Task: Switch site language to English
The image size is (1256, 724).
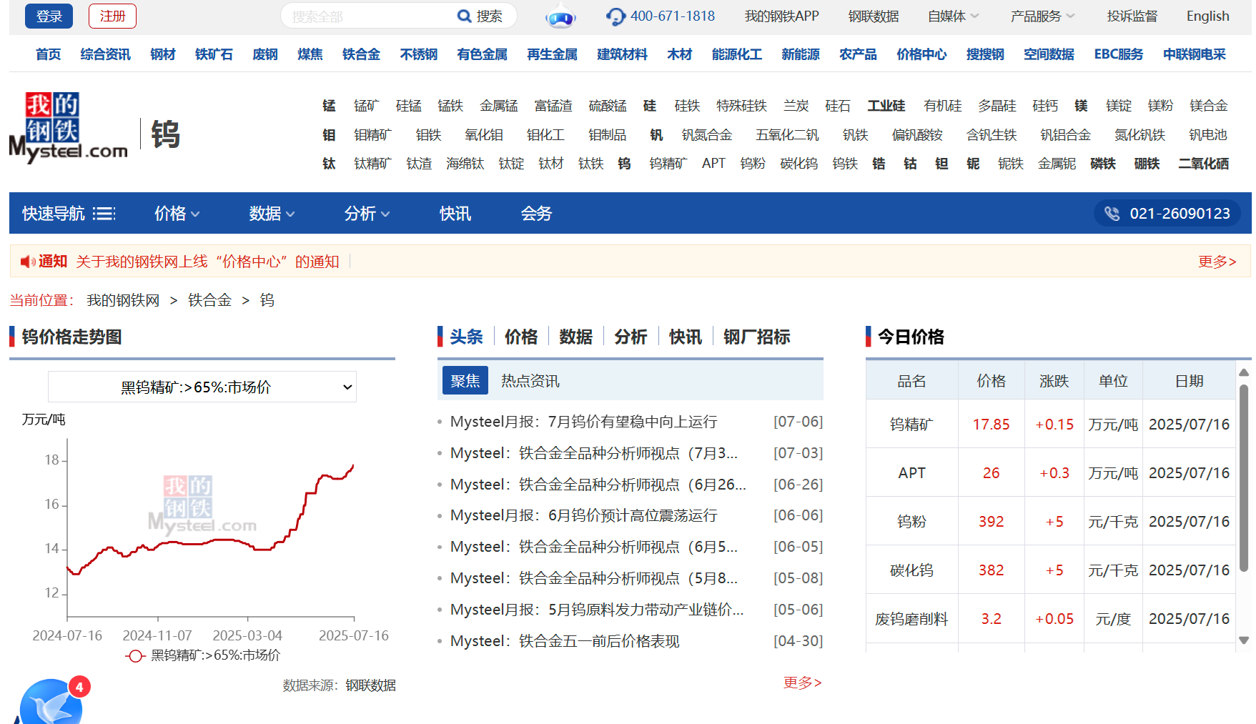Action: pyautogui.click(x=1207, y=16)
